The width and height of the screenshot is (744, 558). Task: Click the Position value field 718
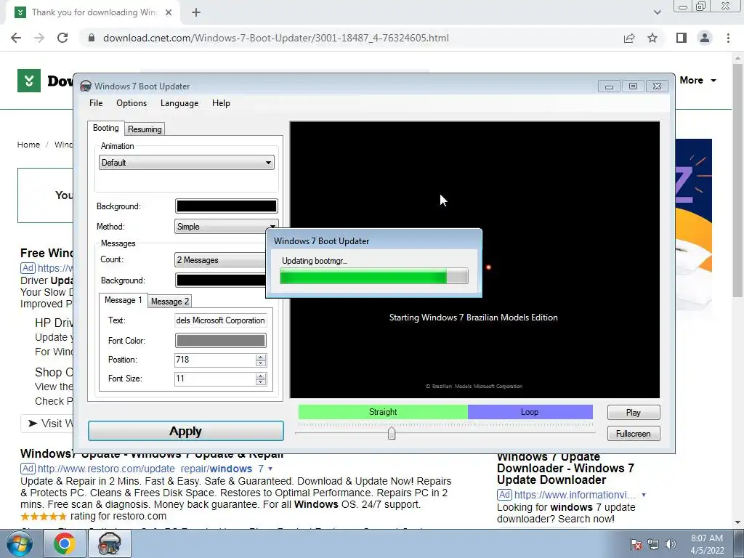[x=214, y=360]
